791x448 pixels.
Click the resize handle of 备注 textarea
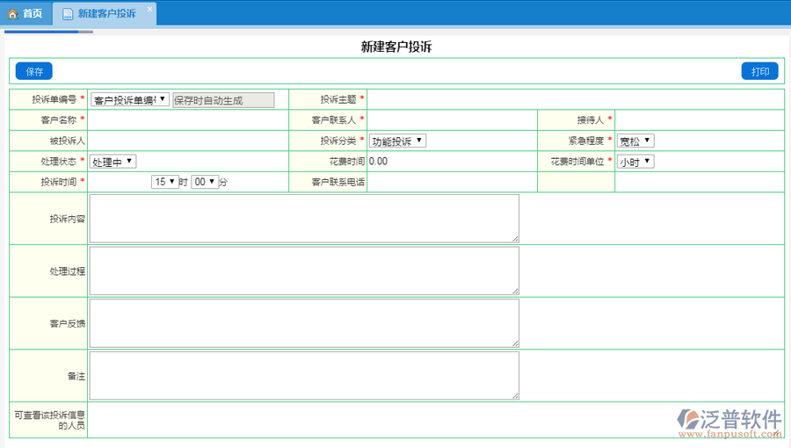coord(515,396)
